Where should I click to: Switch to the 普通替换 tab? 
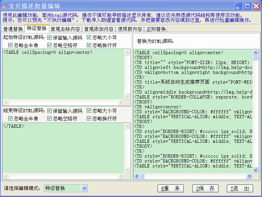[x=13, y=29]
